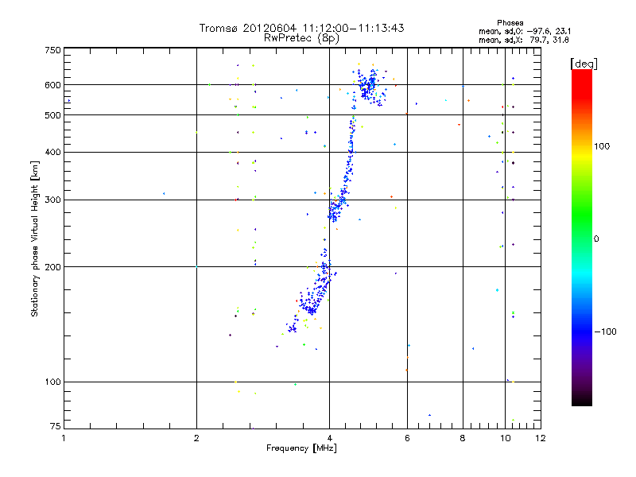
Task: Click the y-axis tick label '75'
Action: 56,426
